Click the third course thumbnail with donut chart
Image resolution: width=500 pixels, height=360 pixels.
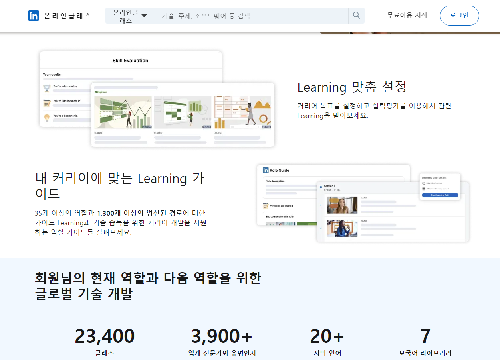click(x=242, y=112)
